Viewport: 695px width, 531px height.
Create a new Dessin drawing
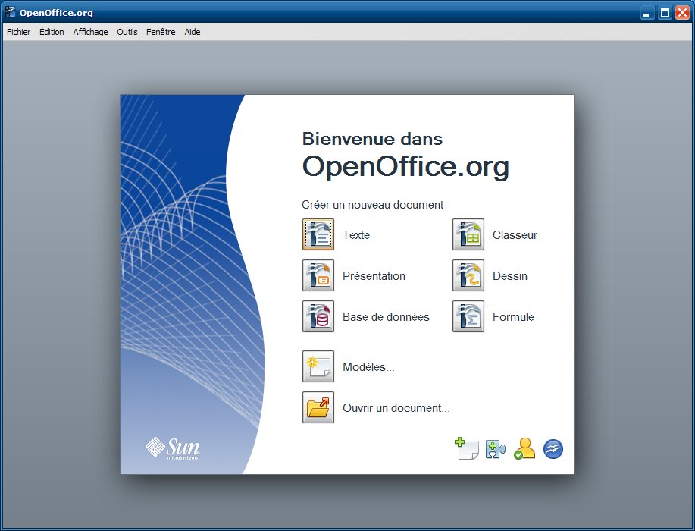coord(468,276)
